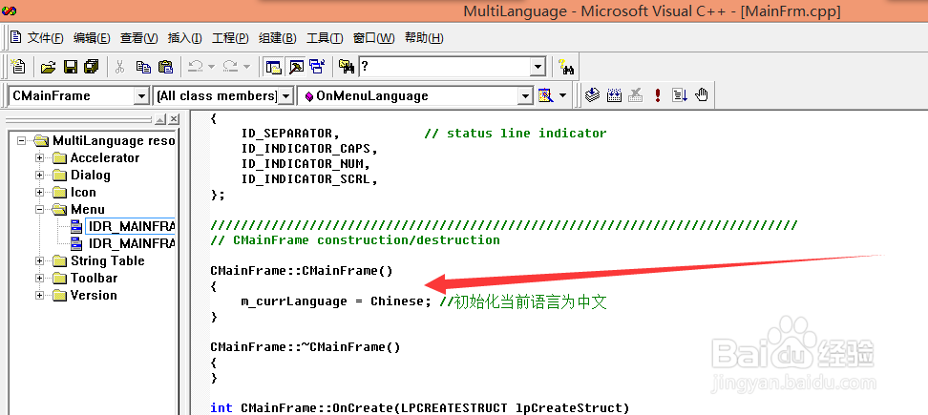Open the 工程(P) menu

tap(230, 38)
